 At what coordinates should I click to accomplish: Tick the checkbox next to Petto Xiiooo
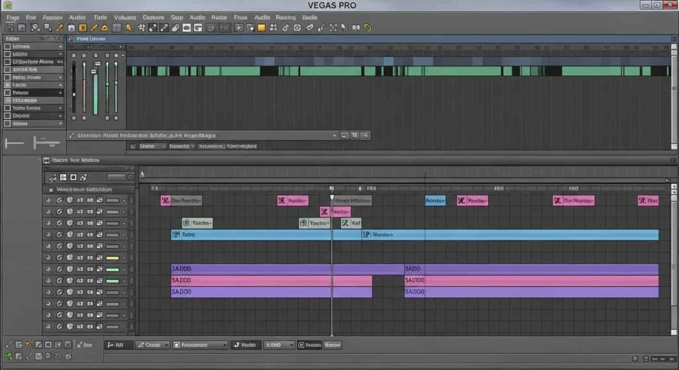[x=7, y=77]
